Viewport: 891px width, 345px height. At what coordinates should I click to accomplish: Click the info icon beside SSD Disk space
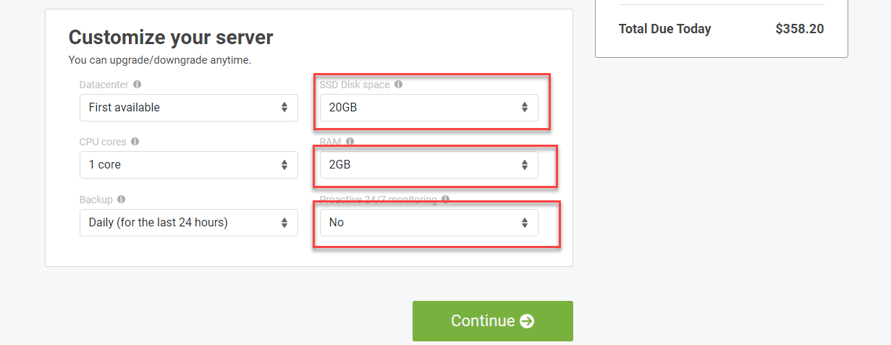398,85
